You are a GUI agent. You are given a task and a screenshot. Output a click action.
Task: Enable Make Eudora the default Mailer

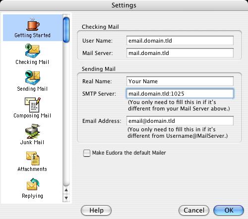pos(87,153)
